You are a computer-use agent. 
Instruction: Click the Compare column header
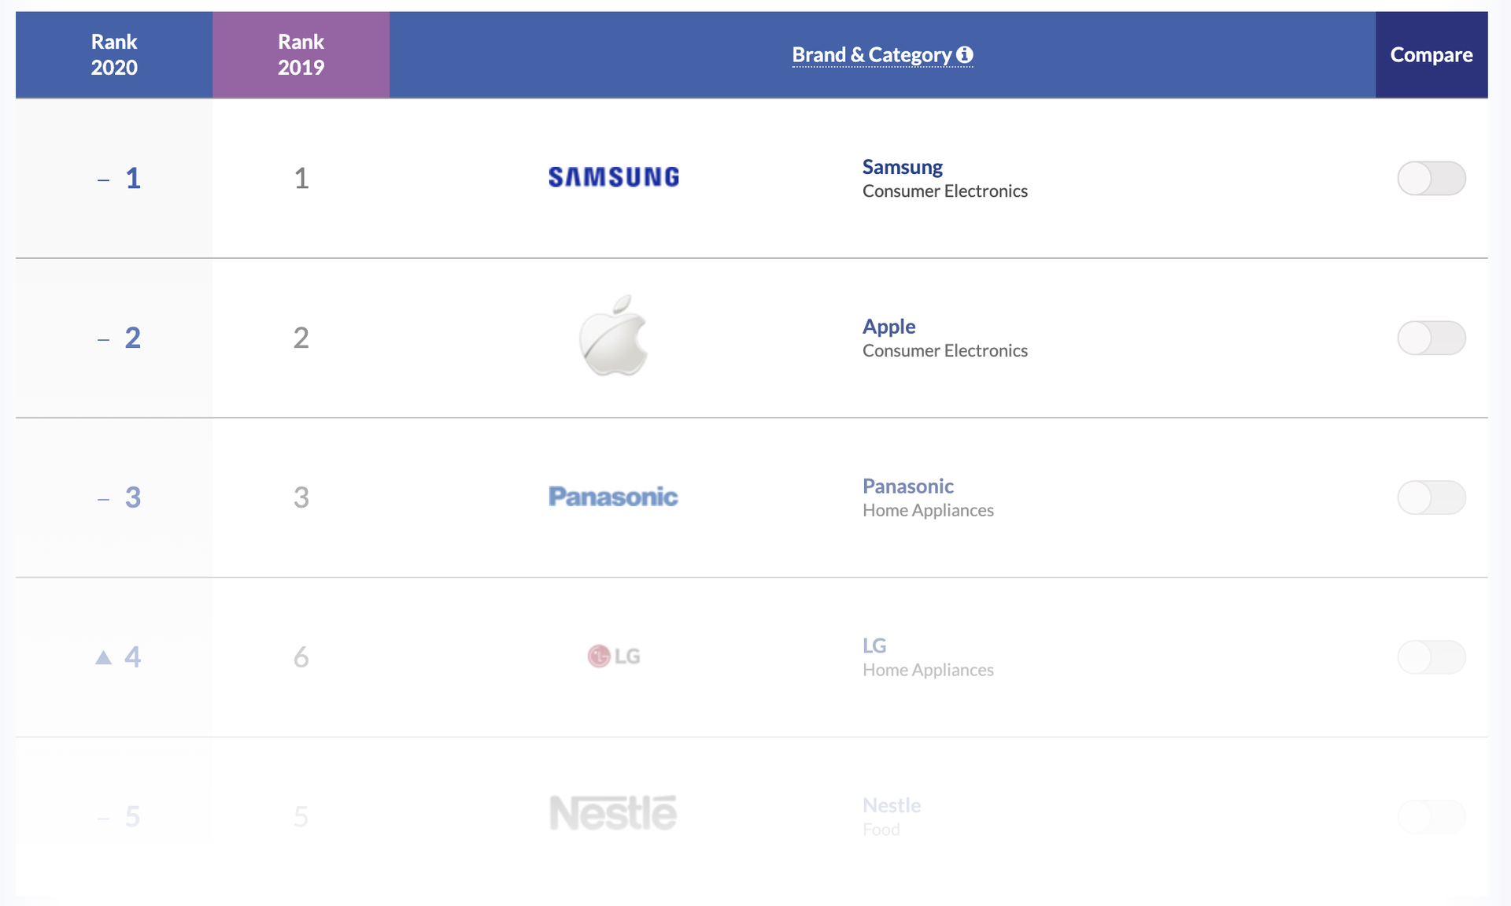pos(1432,54)
